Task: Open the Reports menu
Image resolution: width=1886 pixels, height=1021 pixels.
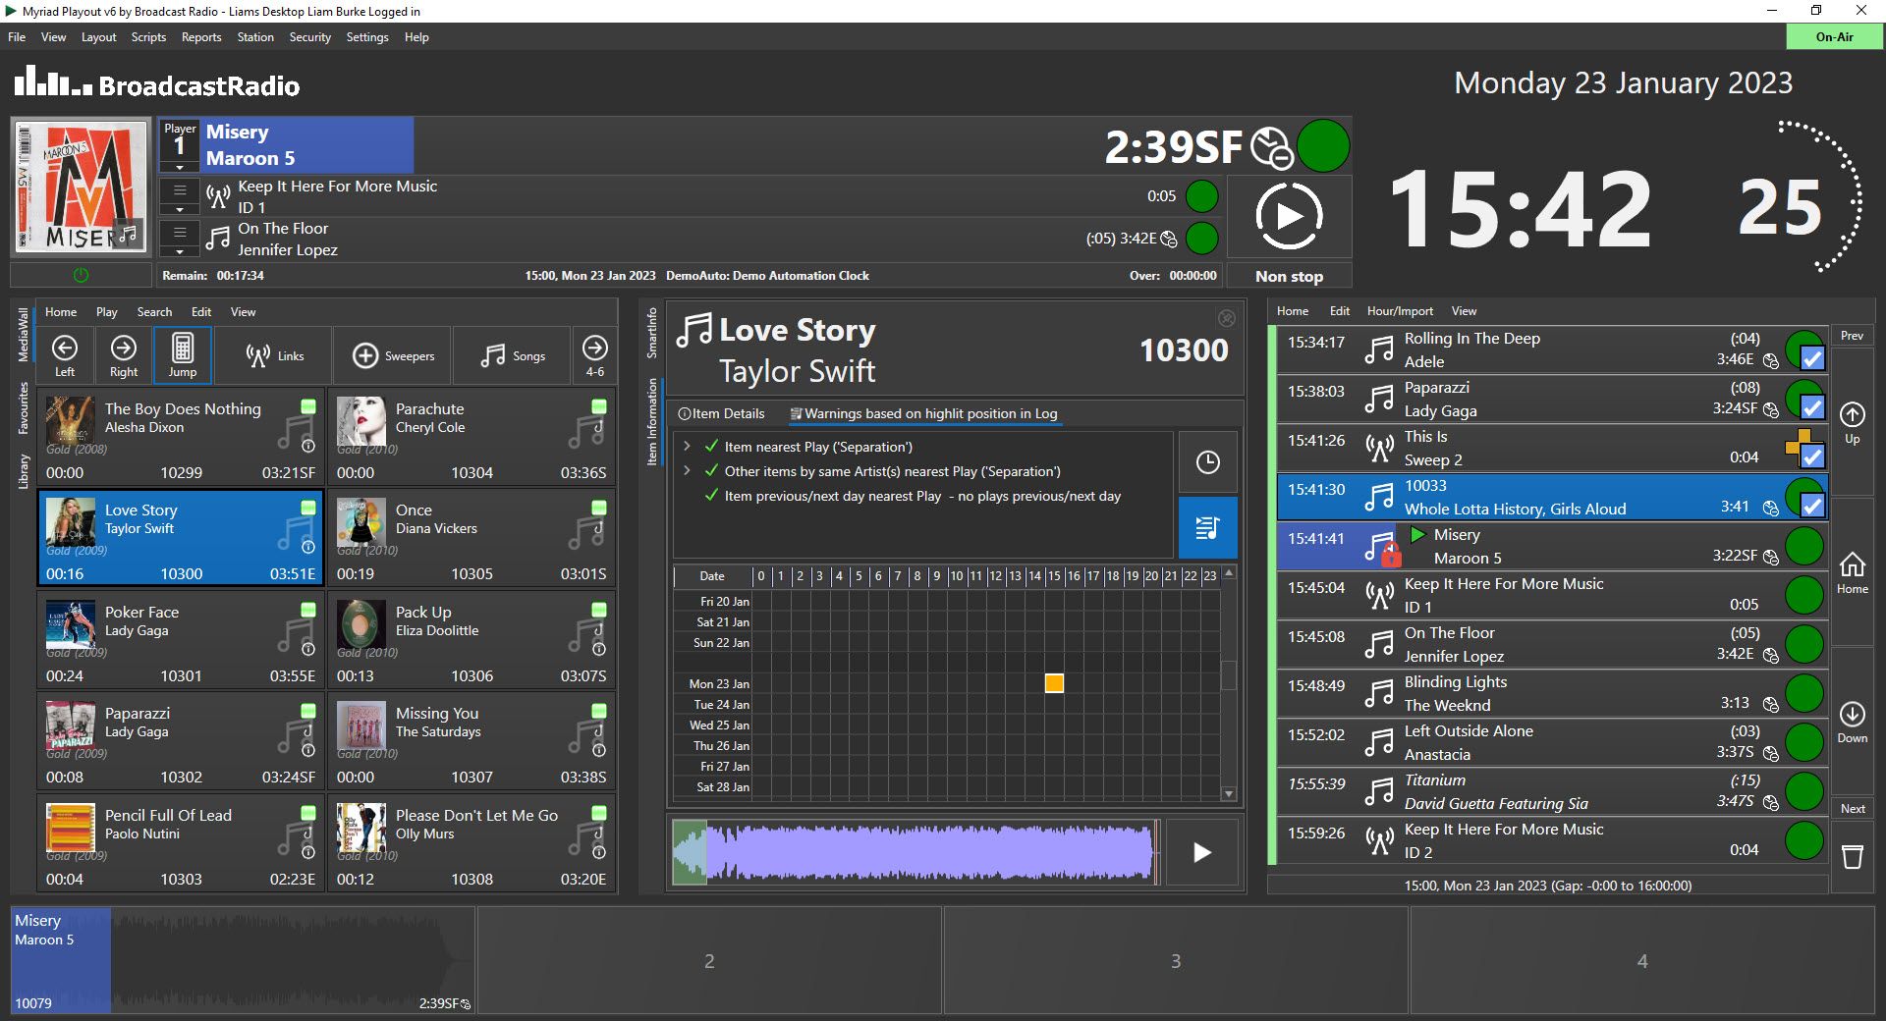Action: click(x=201, y=37)
